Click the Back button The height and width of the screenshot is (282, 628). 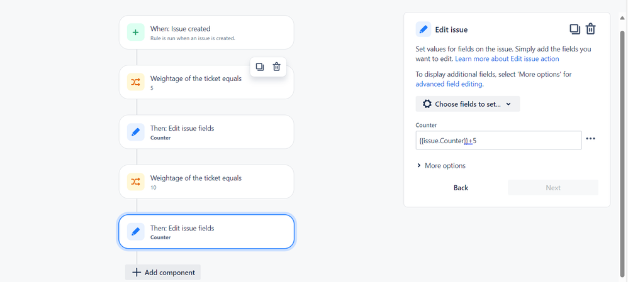(x=461, y=188)
